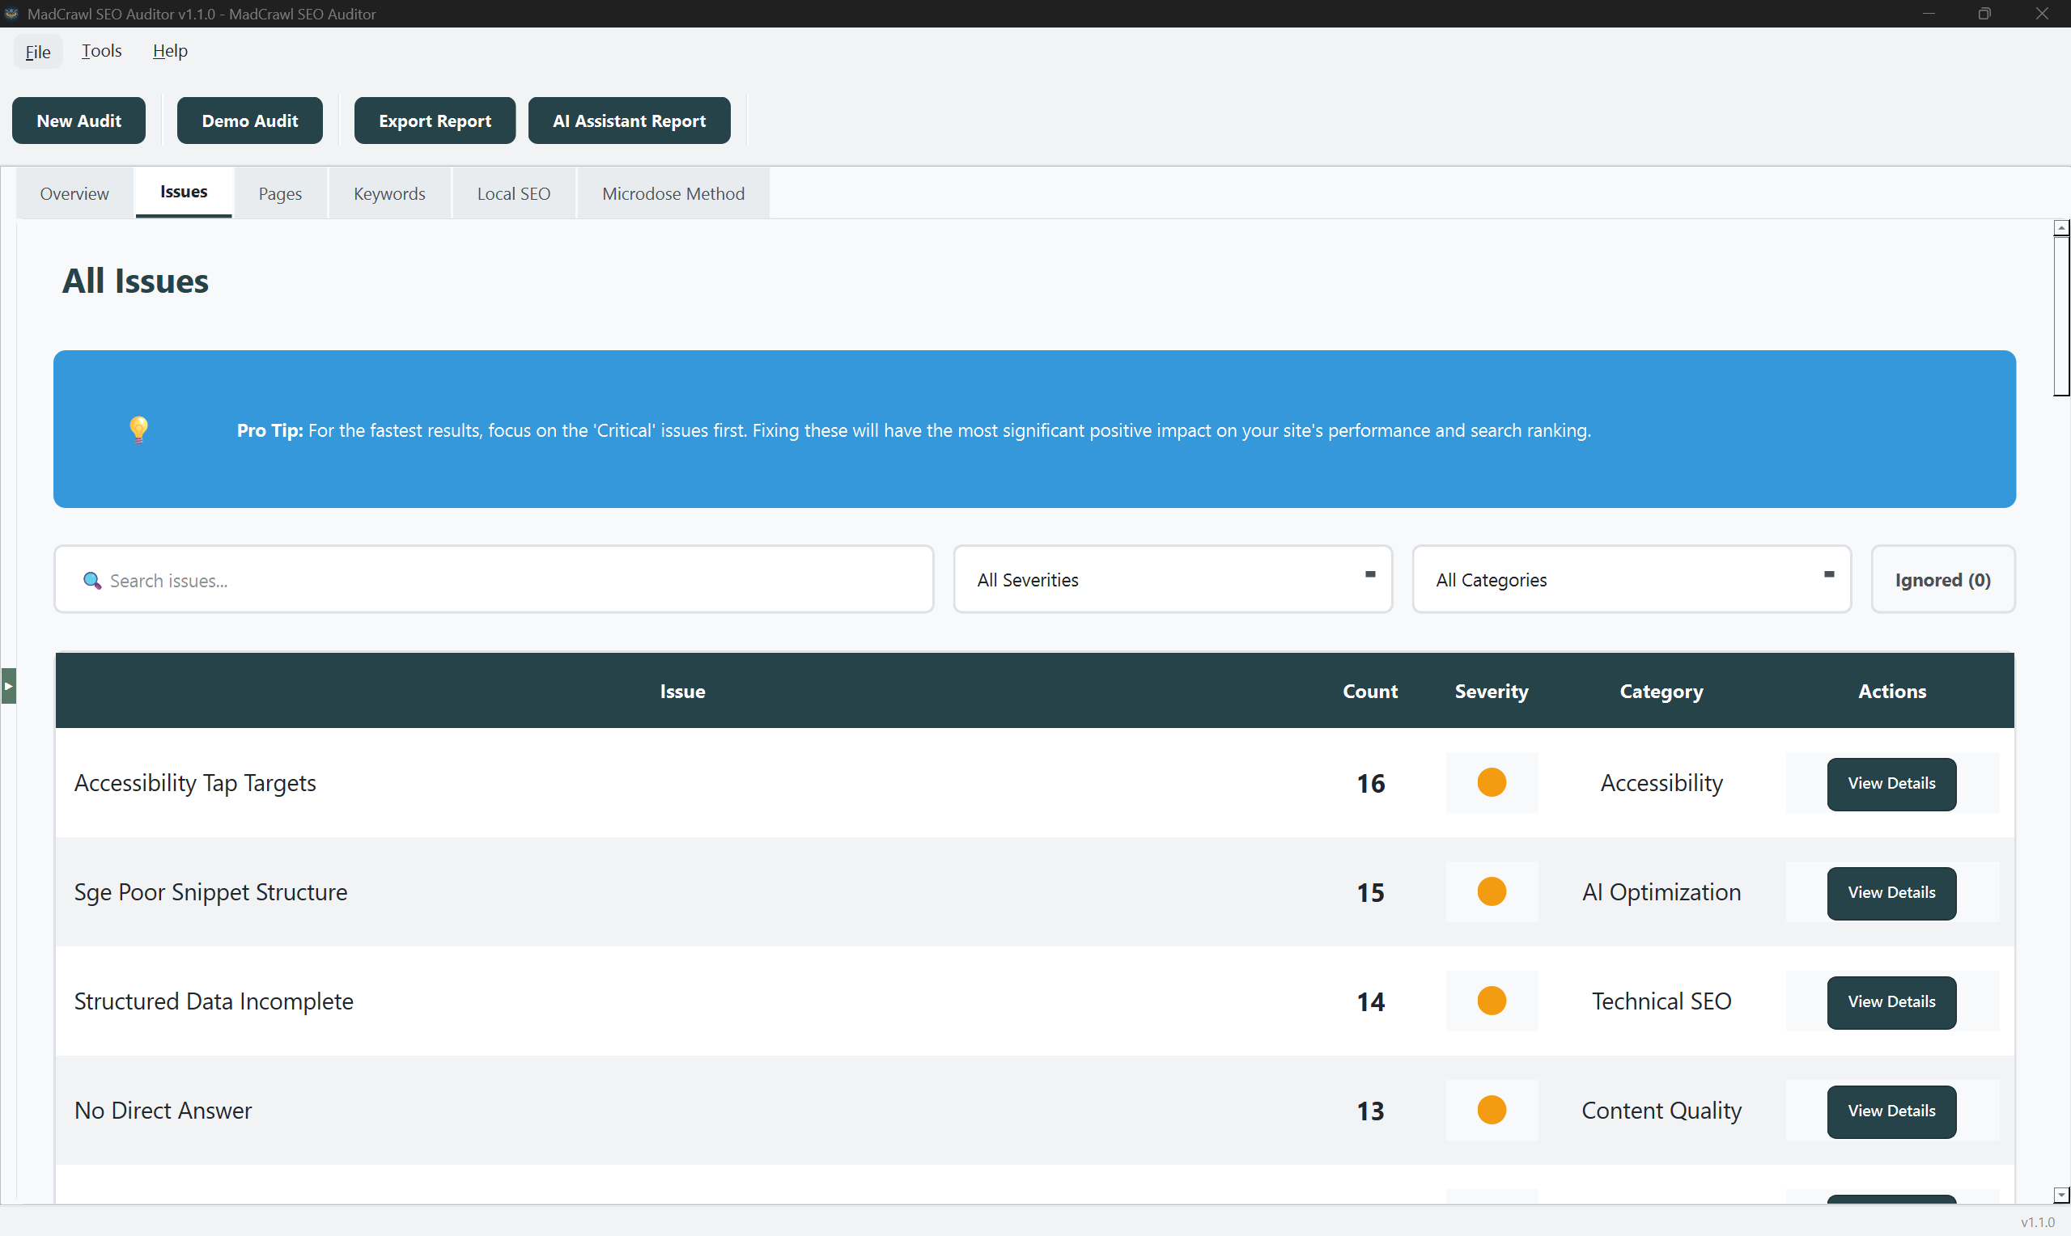This screenshot has width=2071, height=1236.
Task: Expand the green side panel arrow
Action: pos(8,685)
